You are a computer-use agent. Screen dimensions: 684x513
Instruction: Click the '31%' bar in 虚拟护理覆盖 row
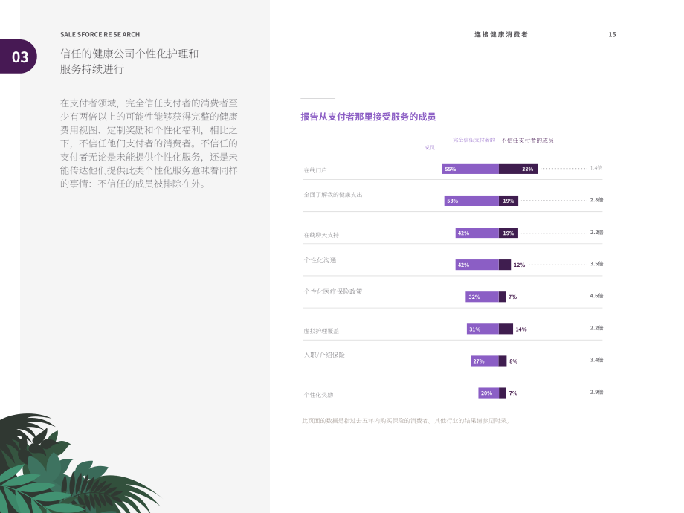483,329
